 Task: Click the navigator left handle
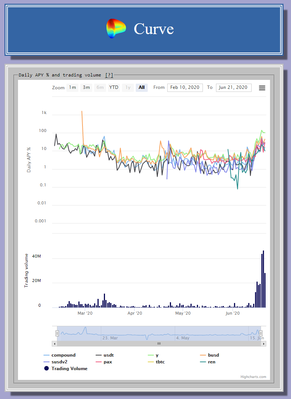pos(57,333)
